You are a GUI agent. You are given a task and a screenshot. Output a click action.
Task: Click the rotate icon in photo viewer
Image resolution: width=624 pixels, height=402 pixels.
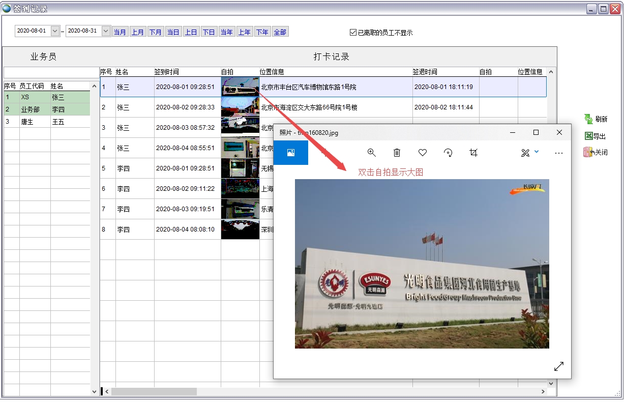coord(448,153)
